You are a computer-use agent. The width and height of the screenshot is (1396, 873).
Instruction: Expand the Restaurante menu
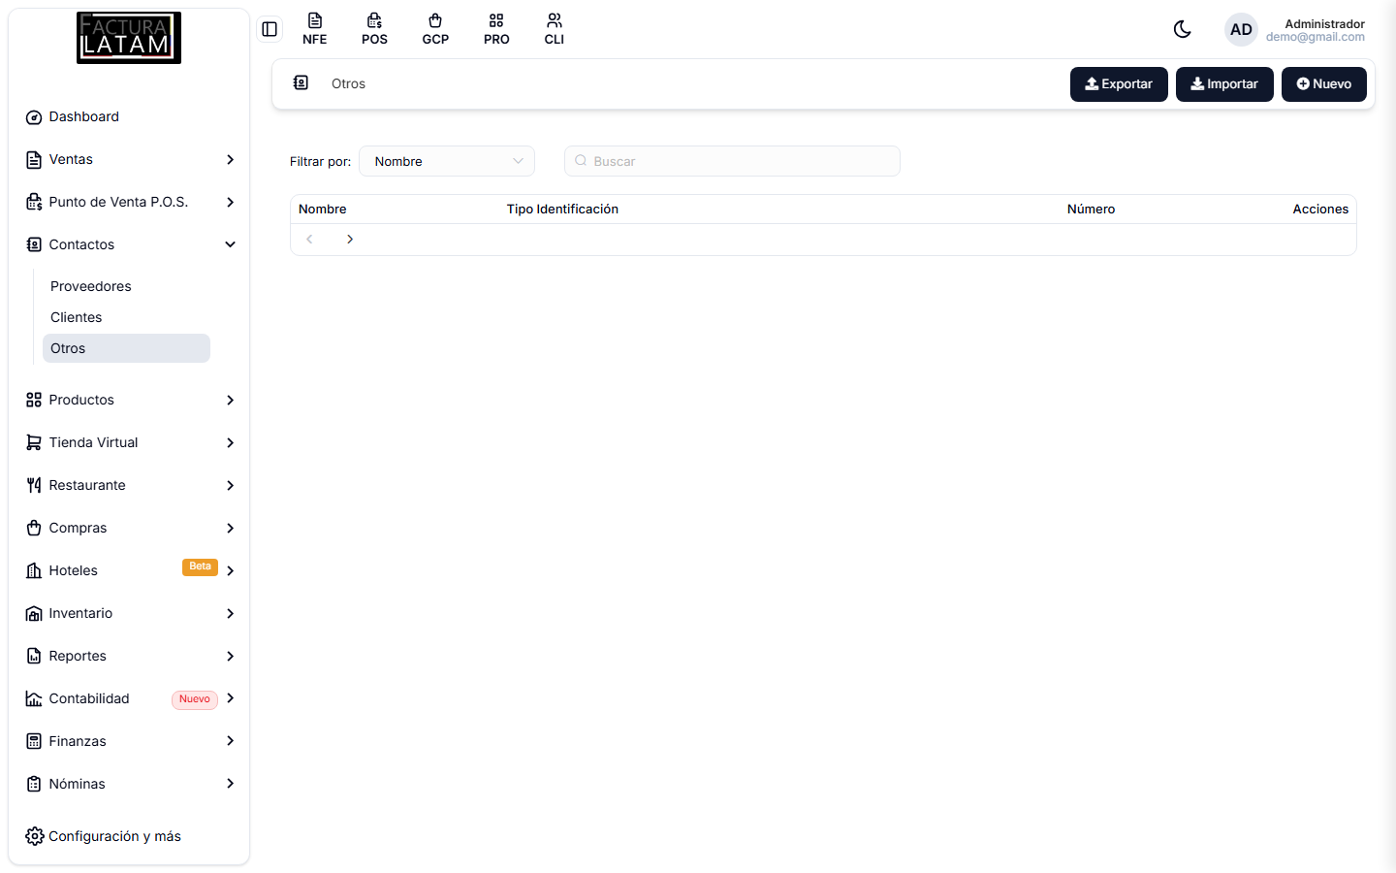point(129,485)
